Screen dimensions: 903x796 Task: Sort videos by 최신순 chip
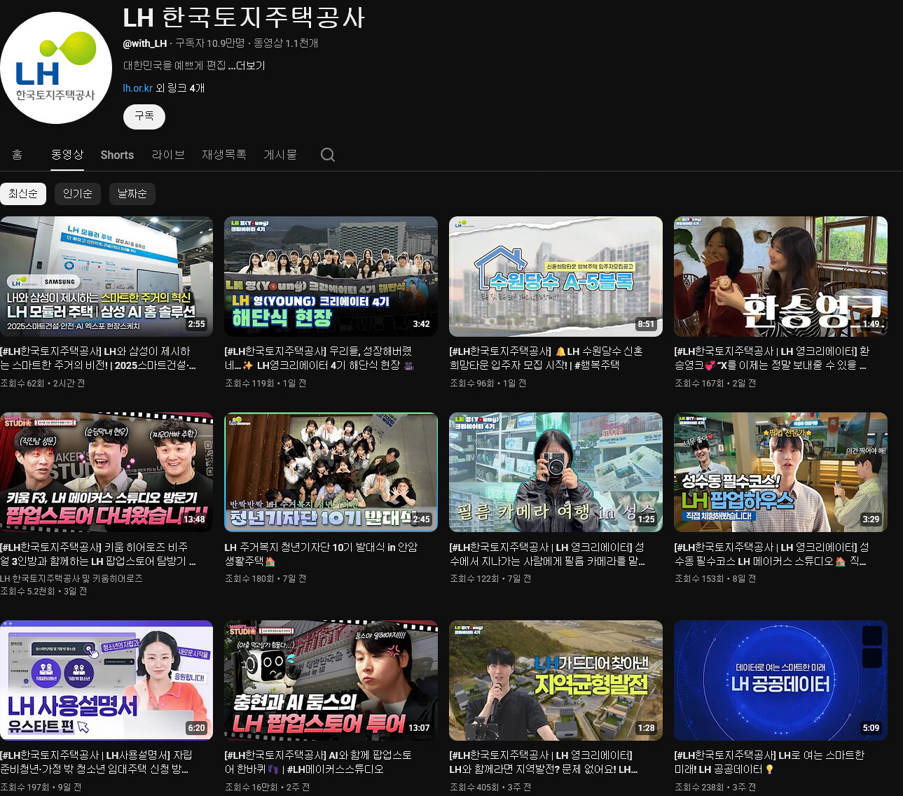23,194
